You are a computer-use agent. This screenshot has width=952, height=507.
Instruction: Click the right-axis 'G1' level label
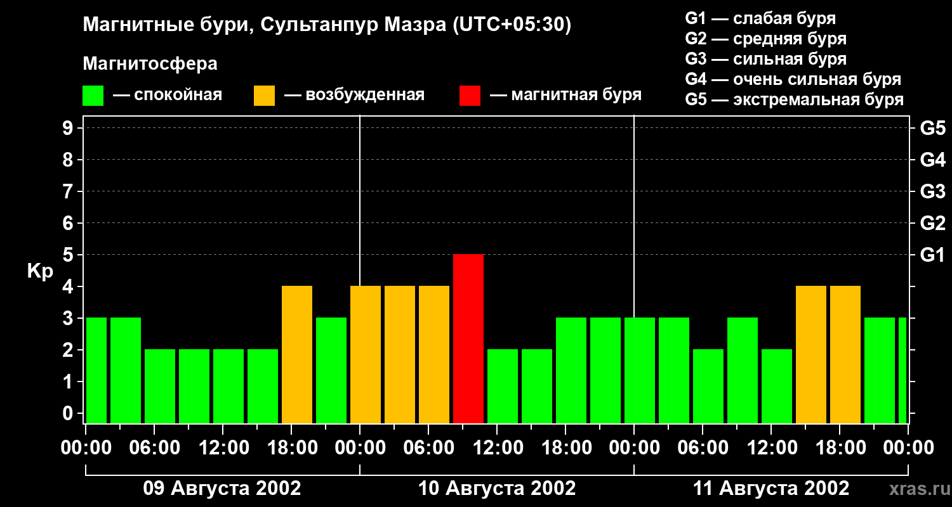pyautogui.click(x=932, y=255)
